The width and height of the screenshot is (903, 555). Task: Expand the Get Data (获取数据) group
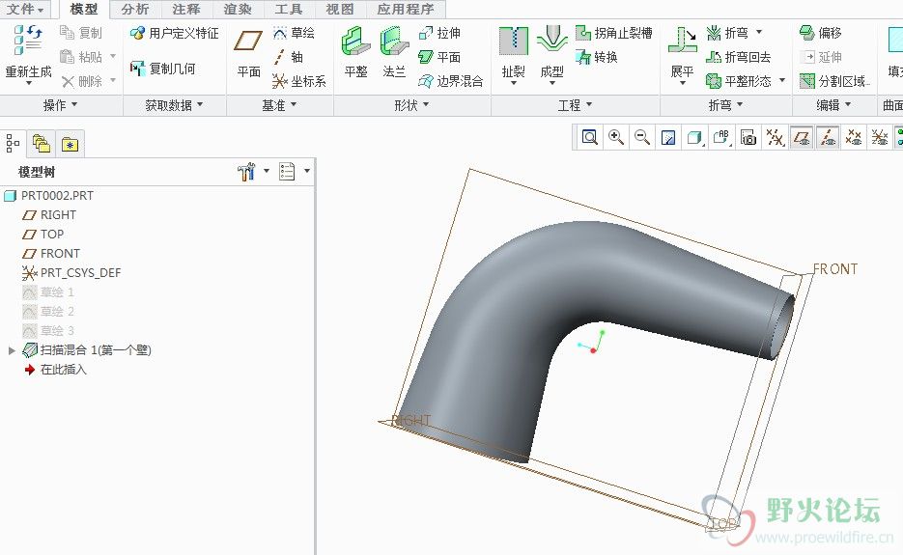[x=174, y=105]
